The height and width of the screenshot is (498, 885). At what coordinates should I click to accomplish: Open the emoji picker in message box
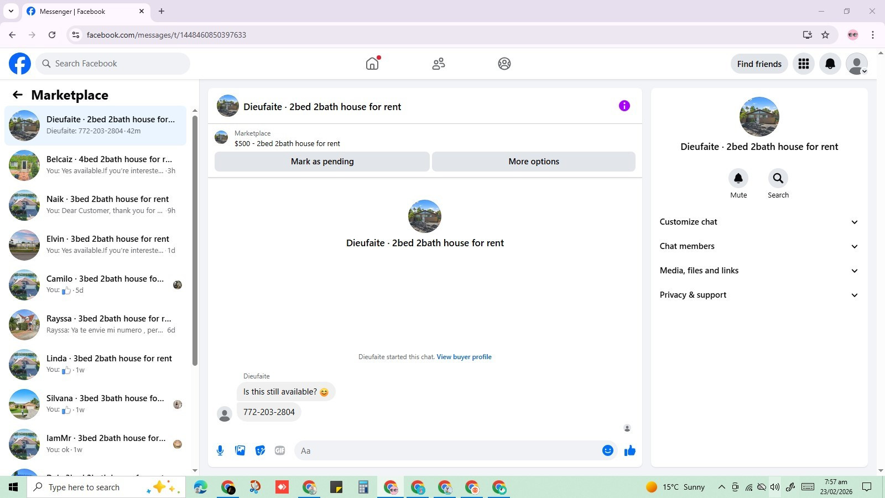(608, 450)
